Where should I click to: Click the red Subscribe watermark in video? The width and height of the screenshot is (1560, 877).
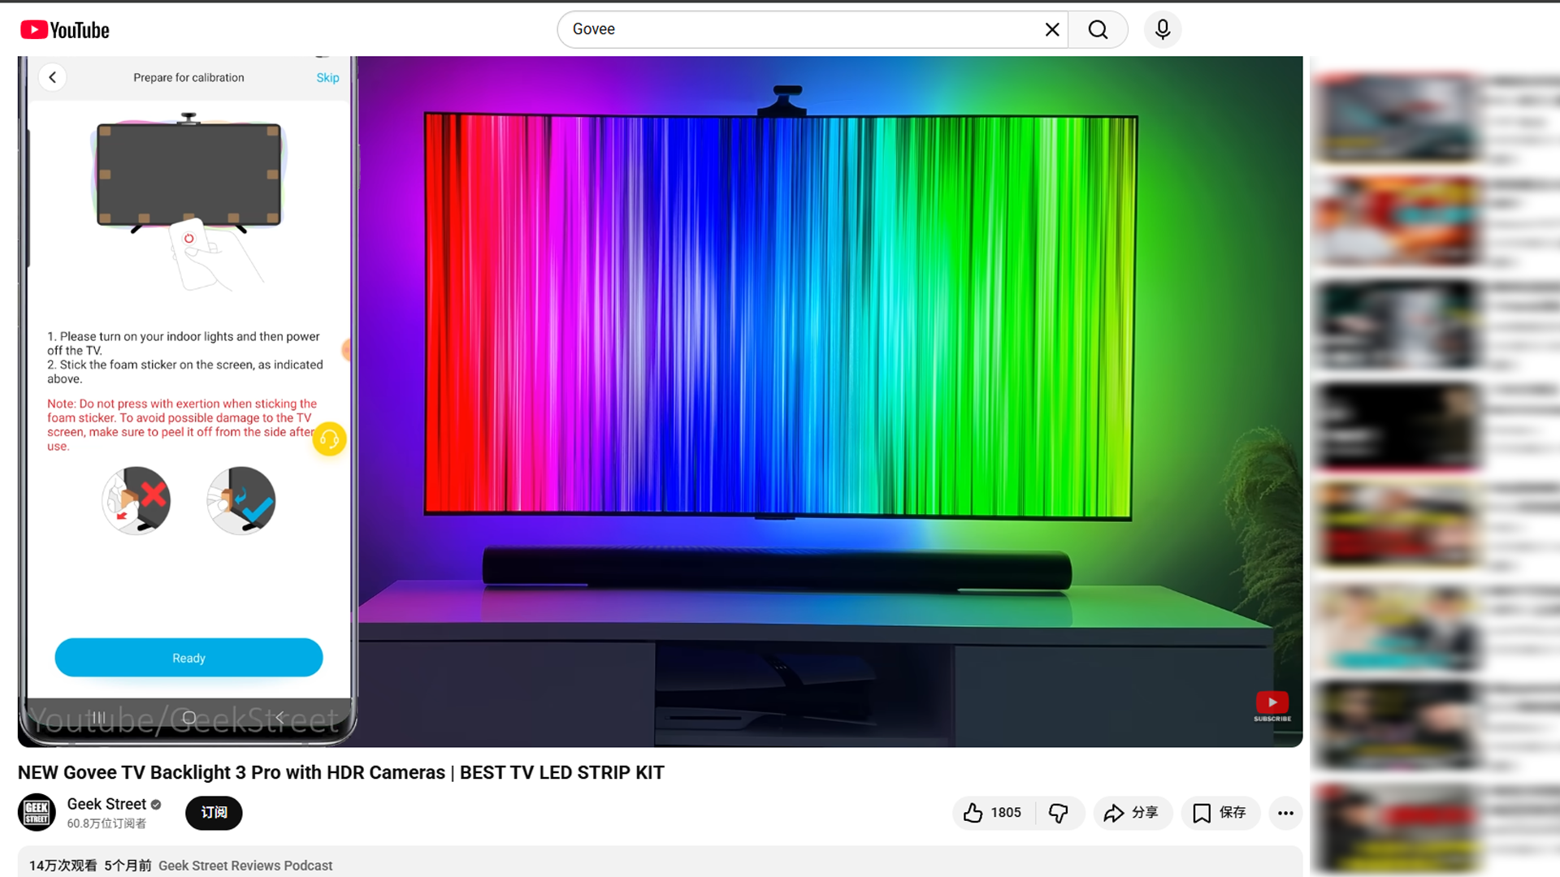1272,704
